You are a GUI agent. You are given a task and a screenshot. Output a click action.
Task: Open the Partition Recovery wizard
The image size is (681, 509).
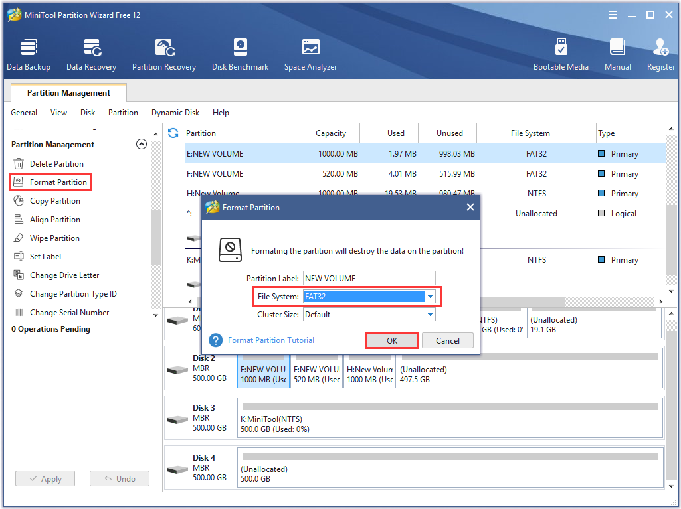pos(163,54)
